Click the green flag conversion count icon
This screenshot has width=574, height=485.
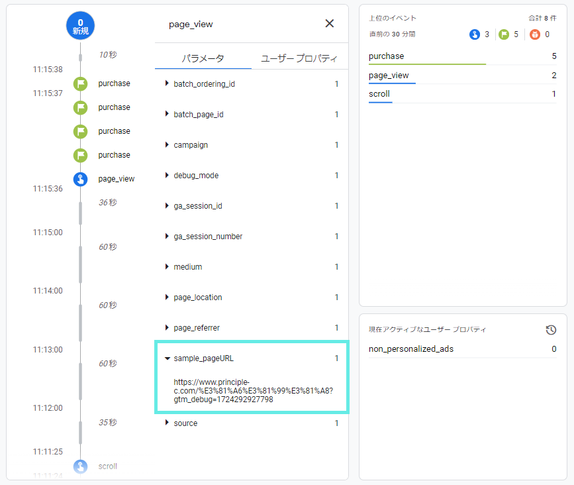(503, 34)
